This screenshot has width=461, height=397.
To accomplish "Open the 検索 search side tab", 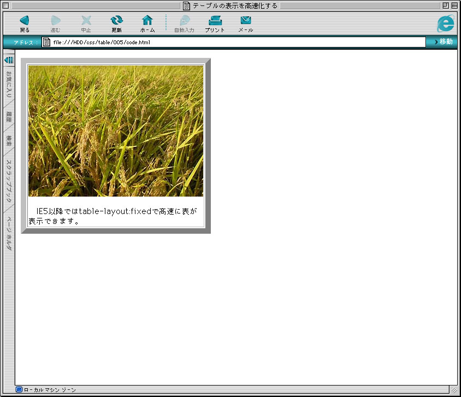I will 9,141.
